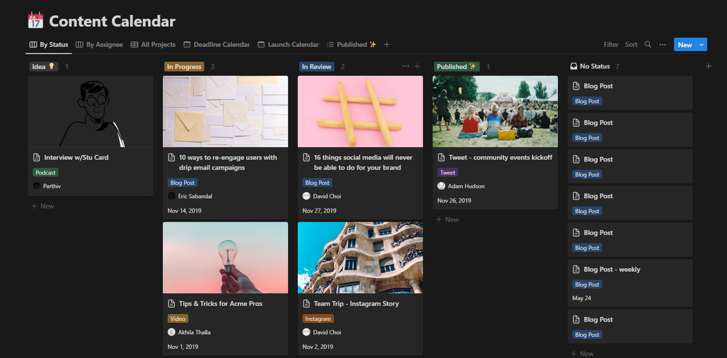Click the Nov 1, 2019 date
Screen dimensions: 727x358
point(183,347)
